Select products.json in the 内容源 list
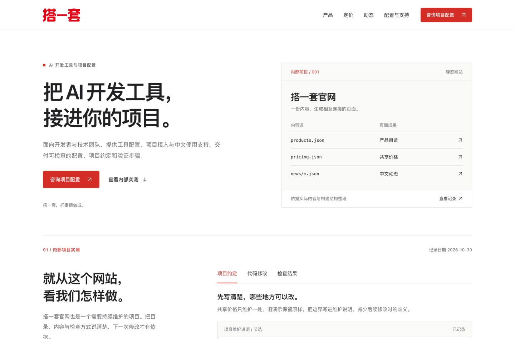Image resolution: width=515 pixels, height=339 pixels. click(x=308, y=140)
